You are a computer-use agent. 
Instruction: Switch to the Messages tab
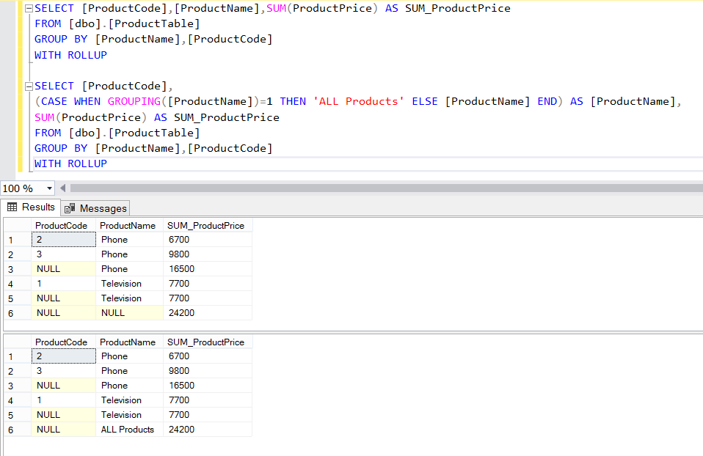(95, 208)
